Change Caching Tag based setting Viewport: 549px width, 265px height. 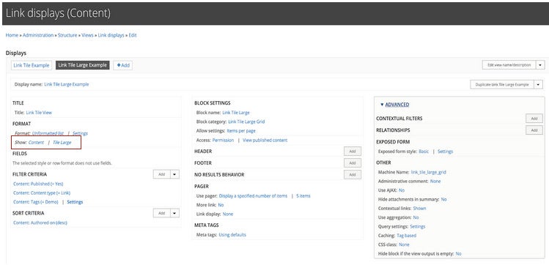point(407,236)
